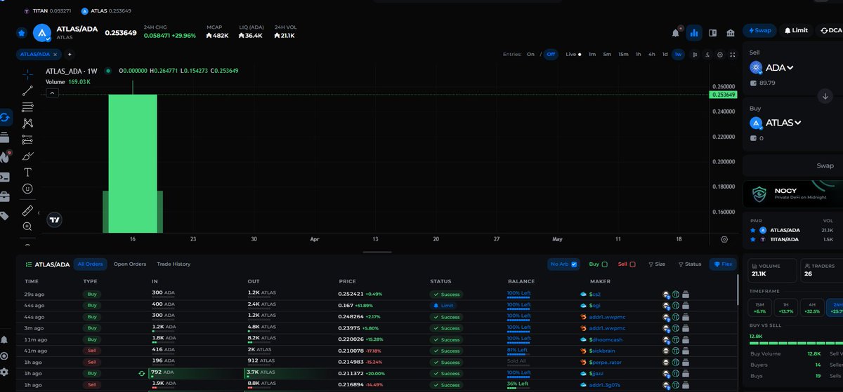Open the Size filter dropdown
This screenshot has height=392, width=843.
(x=657, y=264)
